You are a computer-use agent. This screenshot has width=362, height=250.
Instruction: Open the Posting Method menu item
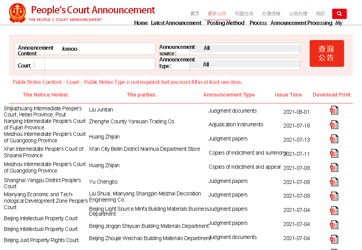pyautogui.click(x=244, y=14)
